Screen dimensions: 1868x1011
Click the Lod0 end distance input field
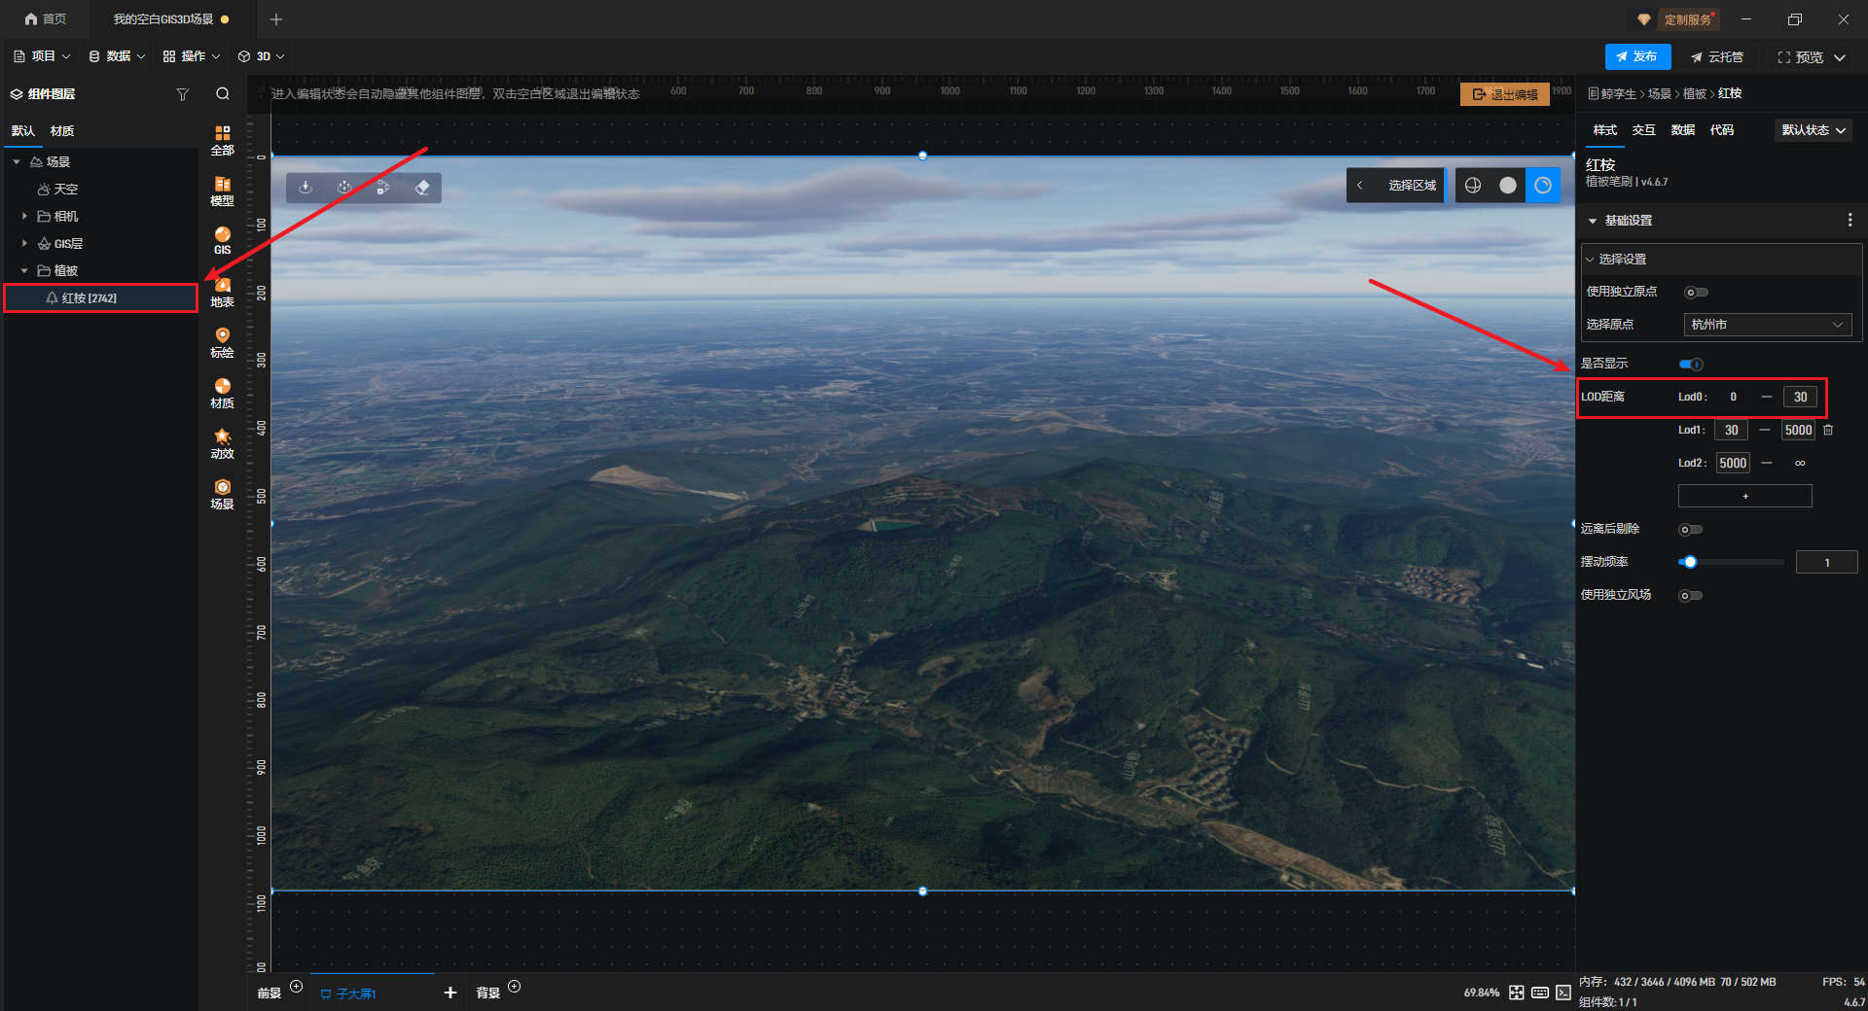coord(1800,397)
